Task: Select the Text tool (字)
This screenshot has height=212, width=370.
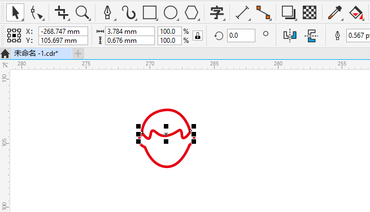Action: pyautogui.click(x=217, y=13)
